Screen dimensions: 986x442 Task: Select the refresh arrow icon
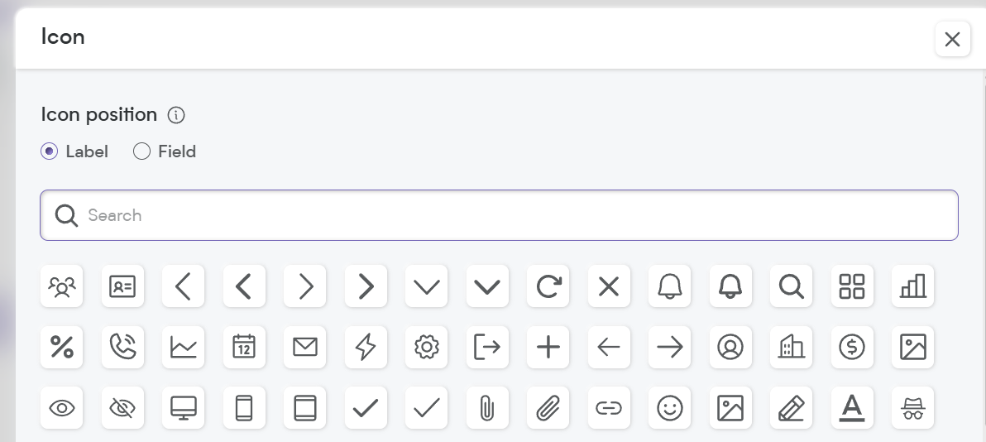pos(548,286)
